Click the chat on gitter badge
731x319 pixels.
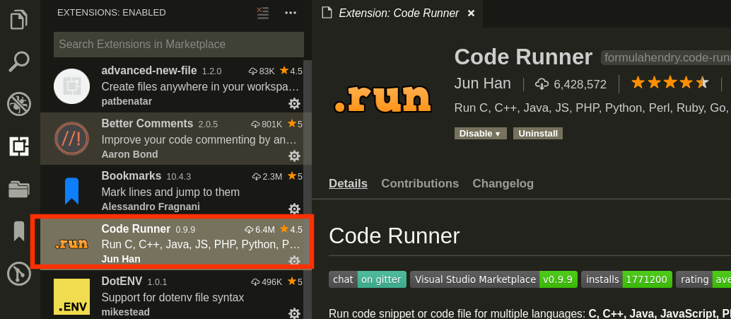pyautogui.click(x=368, y=279)
